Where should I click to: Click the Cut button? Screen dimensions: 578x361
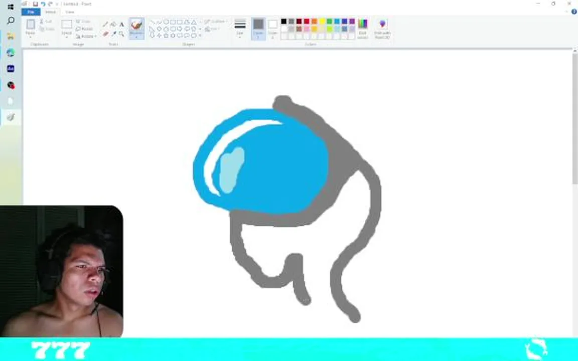[x=46, y=22]
